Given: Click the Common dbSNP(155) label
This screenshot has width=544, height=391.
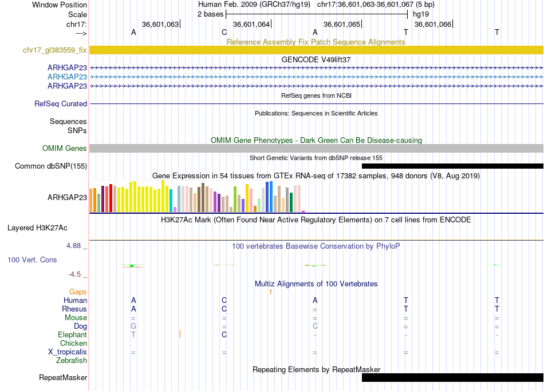Looking at the screenshot, I should 50,166.
